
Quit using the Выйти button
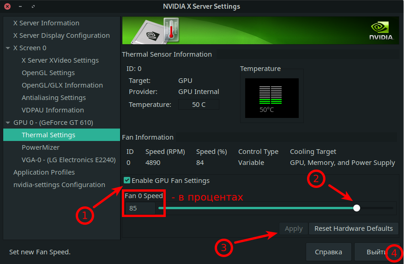[377, 252]
